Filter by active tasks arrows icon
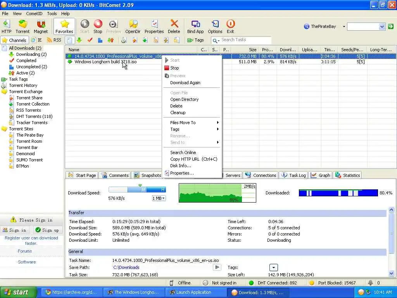This screenshot has width=397, height=298. click(110, 40)
